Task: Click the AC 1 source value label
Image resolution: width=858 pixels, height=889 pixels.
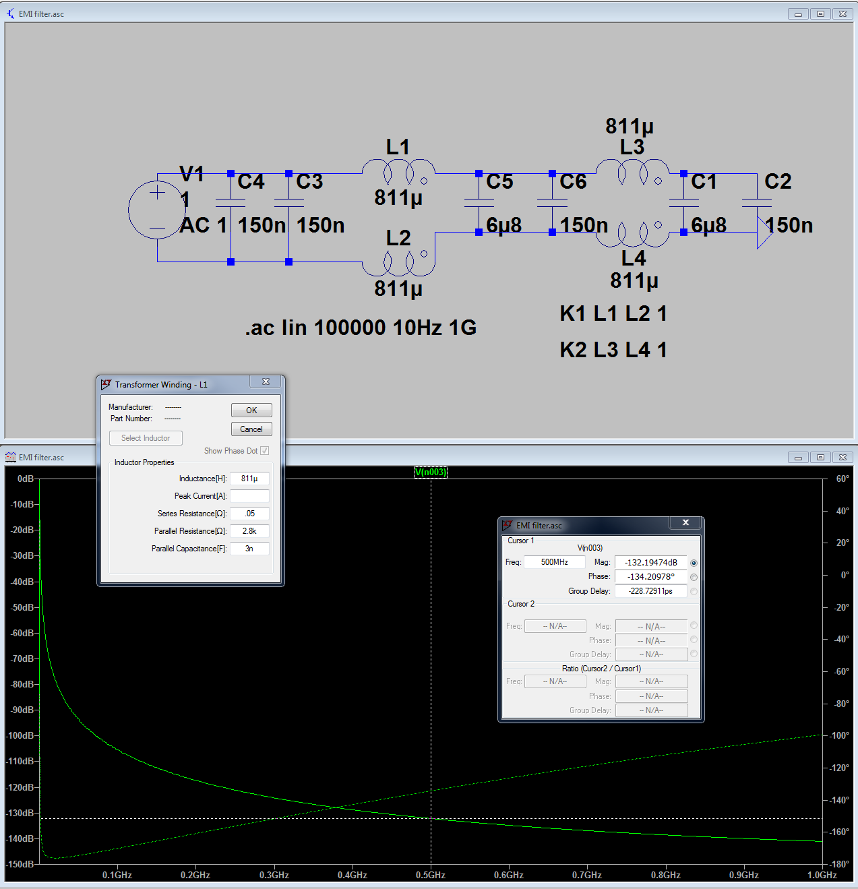Action: tap(204, 225)
